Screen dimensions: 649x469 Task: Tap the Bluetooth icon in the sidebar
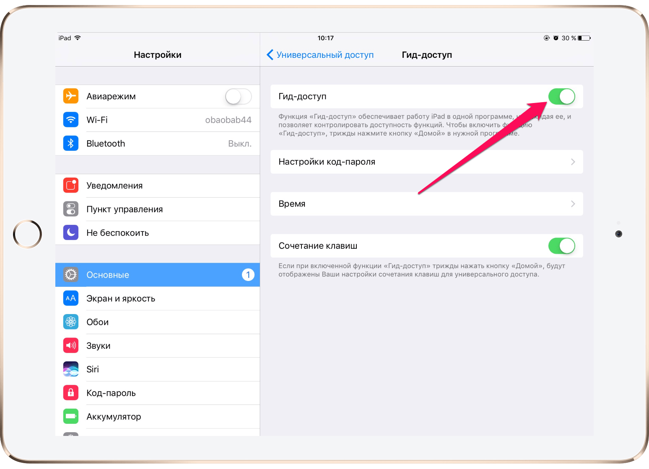click(x=71, y=143)
